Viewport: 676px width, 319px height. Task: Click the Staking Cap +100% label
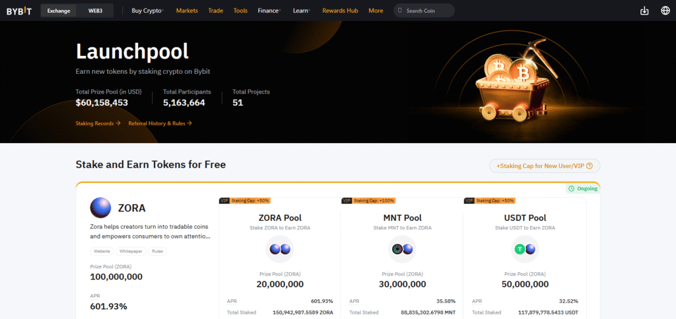point(375,200)
